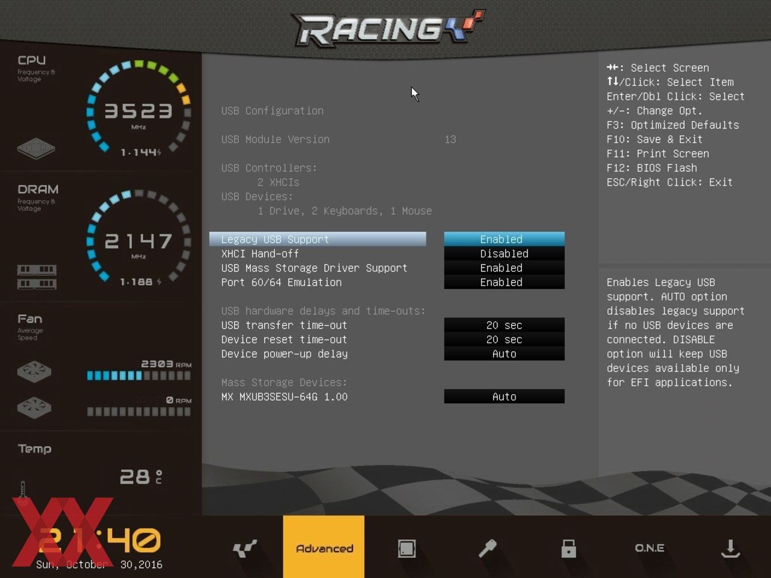
Task: Click the USB Configuration heading
Action: [272, 110]
